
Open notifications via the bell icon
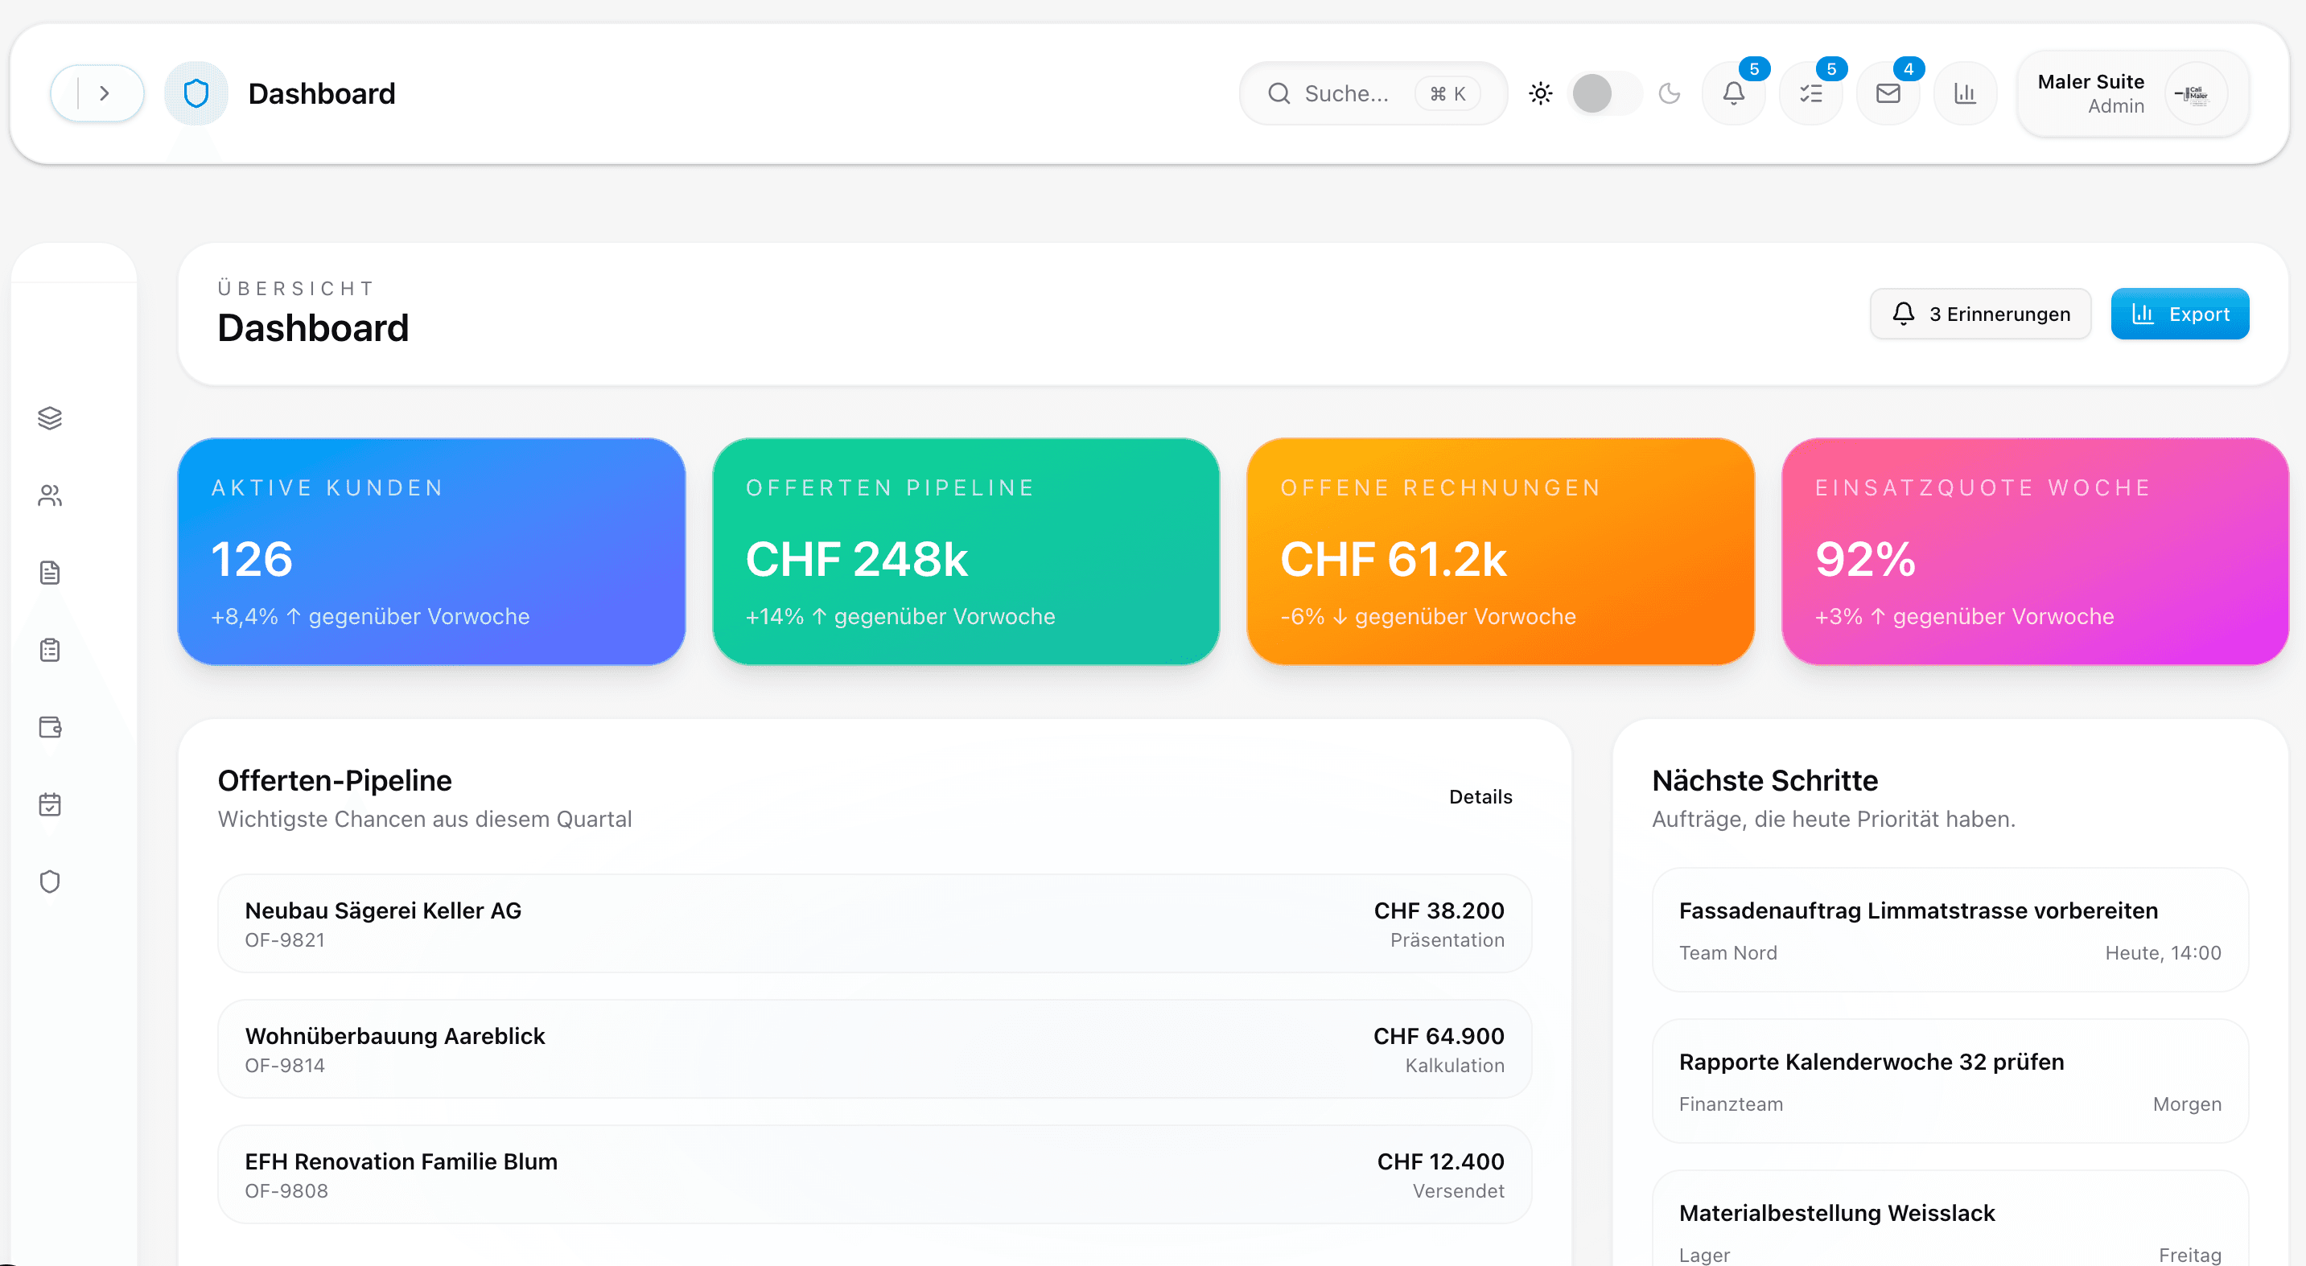pos(1734,93)
